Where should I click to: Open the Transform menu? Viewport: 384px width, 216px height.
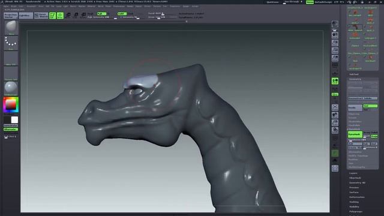click(175, 7)
